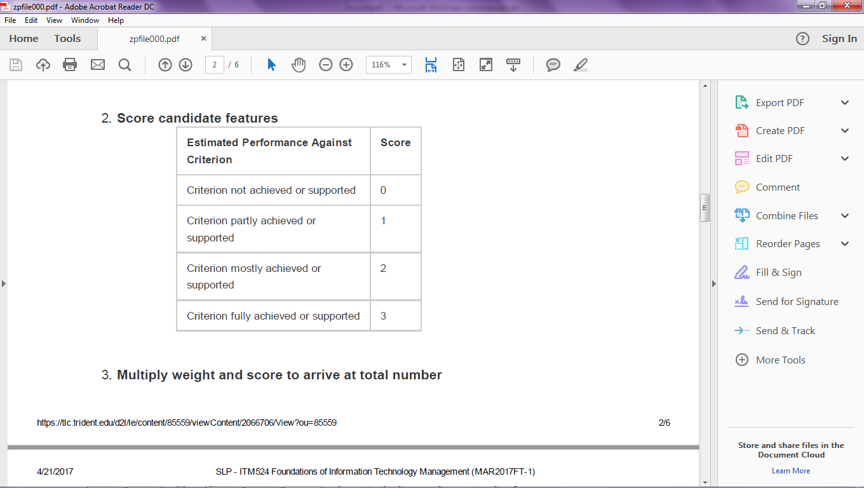Expand the Combine Files options

[845, 216]
